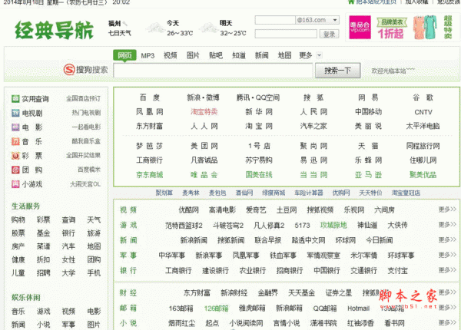Expand 更多 for the 游戏 row
Viewport: 461px width, 330px height.
447,225
